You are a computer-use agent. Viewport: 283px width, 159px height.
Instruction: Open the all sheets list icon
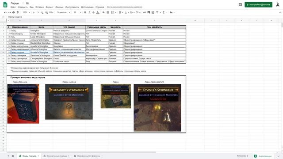(x=13, y=156)
